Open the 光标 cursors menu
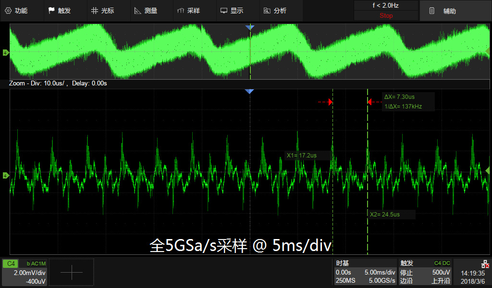Viewport: 492px width, 288px height. (x=103, y=11)
